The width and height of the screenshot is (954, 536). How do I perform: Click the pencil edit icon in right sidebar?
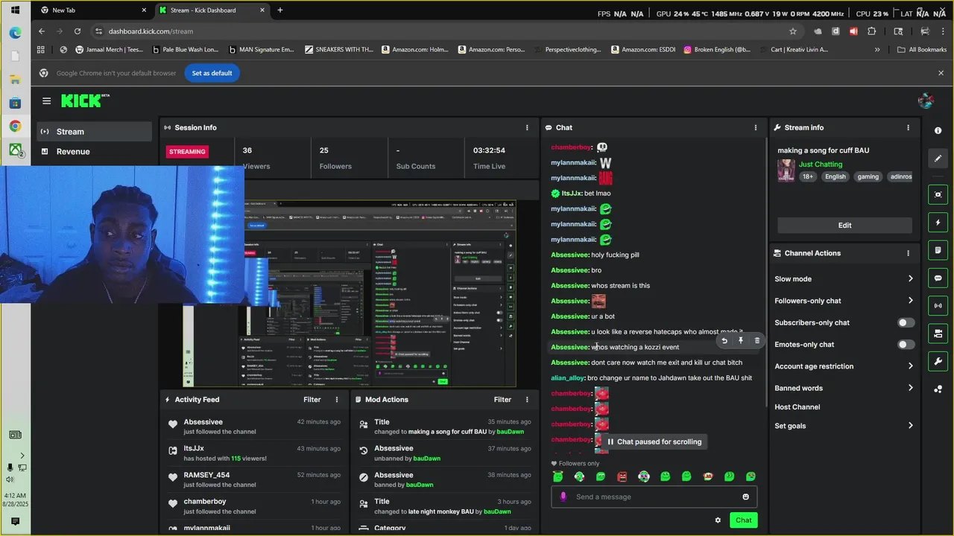click(938, 158)
